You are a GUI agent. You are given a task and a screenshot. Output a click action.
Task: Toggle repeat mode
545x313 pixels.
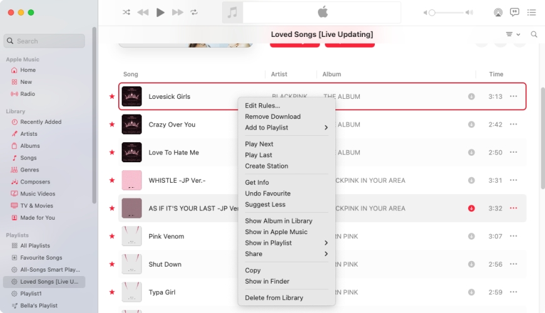pos(194,12)
